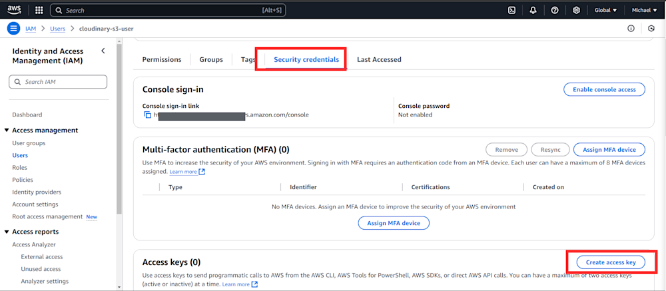Open the settings gear icon
Image resolution: width=666 pixels, height=291 pixels.
pos(576,10)
